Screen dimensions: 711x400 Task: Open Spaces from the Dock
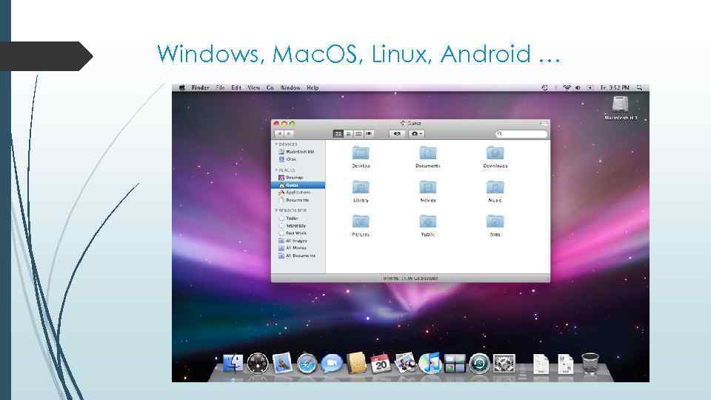454,364
